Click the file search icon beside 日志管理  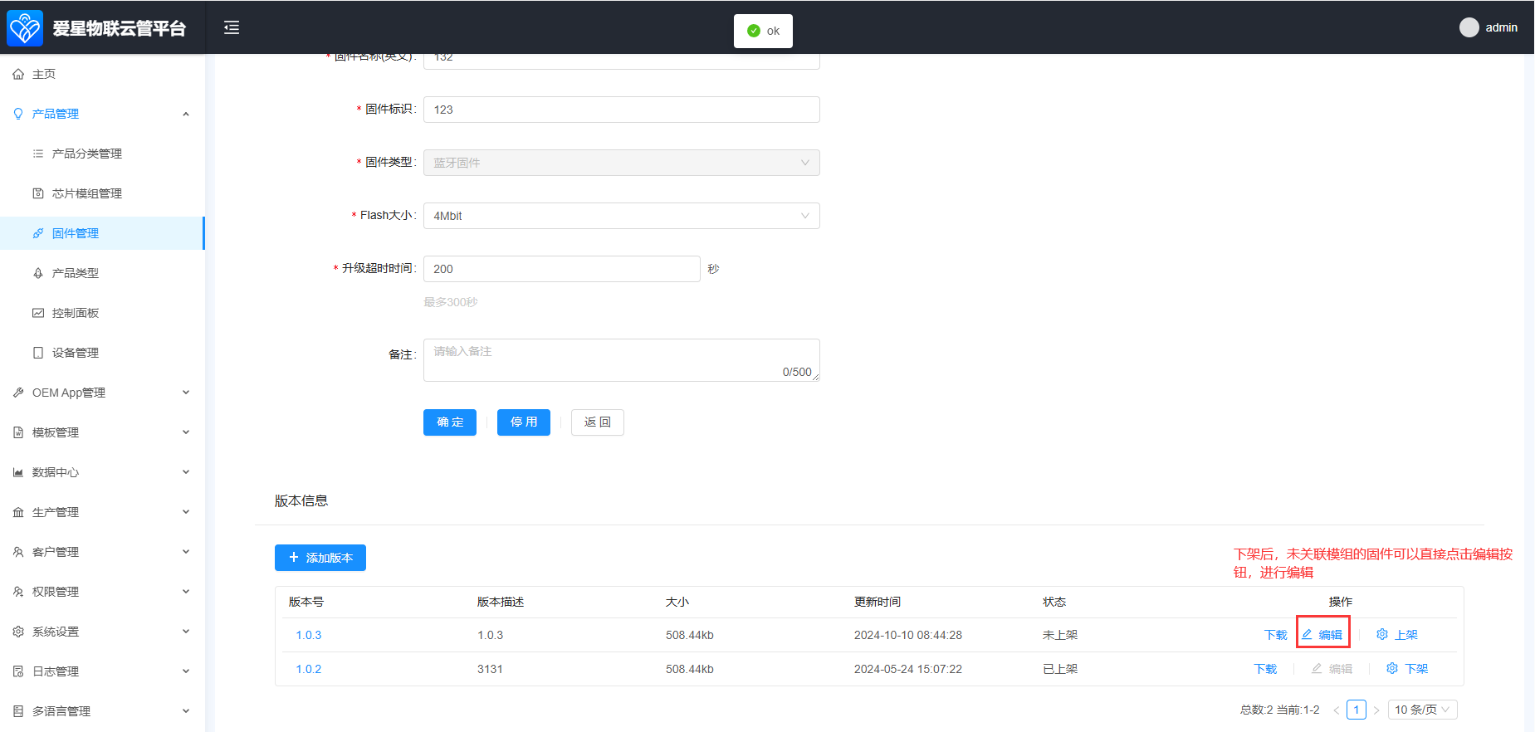point(18,671)
